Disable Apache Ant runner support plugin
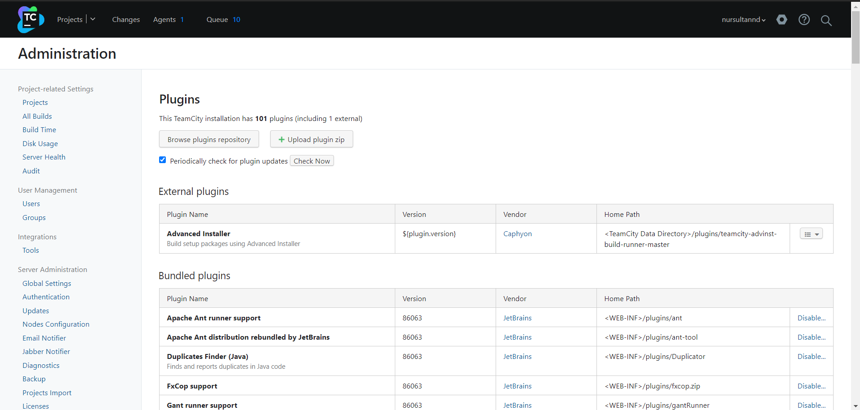860x410 pixels. (x=811, y=318)
